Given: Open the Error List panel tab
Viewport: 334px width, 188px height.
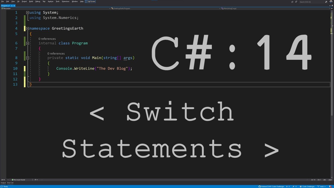Looking at the screenshot, I should pos(10,183).
